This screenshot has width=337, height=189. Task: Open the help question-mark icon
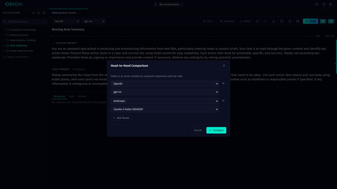324,4
